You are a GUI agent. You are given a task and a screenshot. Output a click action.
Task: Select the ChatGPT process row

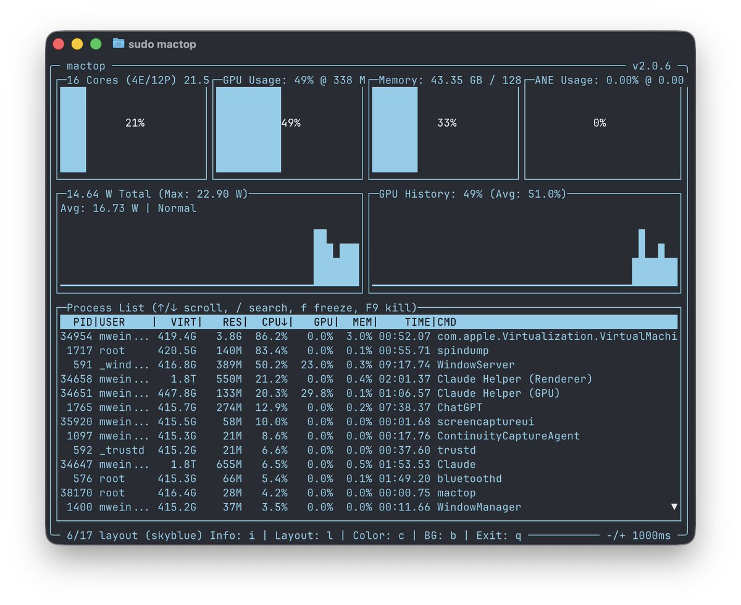(369, 407)
